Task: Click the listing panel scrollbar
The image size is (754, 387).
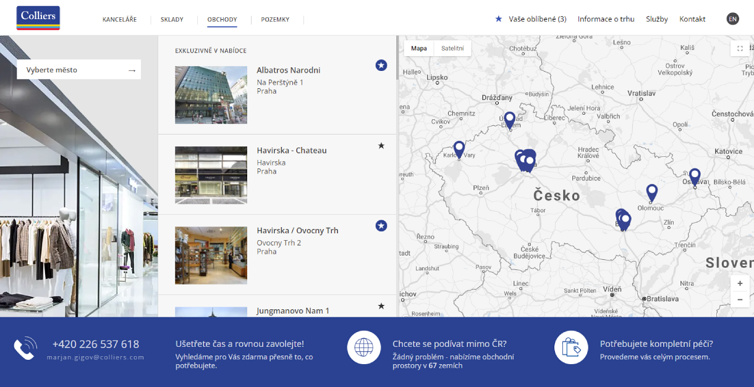Action: pos(397,57)
